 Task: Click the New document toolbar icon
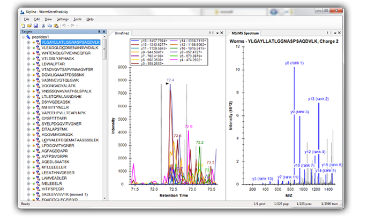[23, 25]
